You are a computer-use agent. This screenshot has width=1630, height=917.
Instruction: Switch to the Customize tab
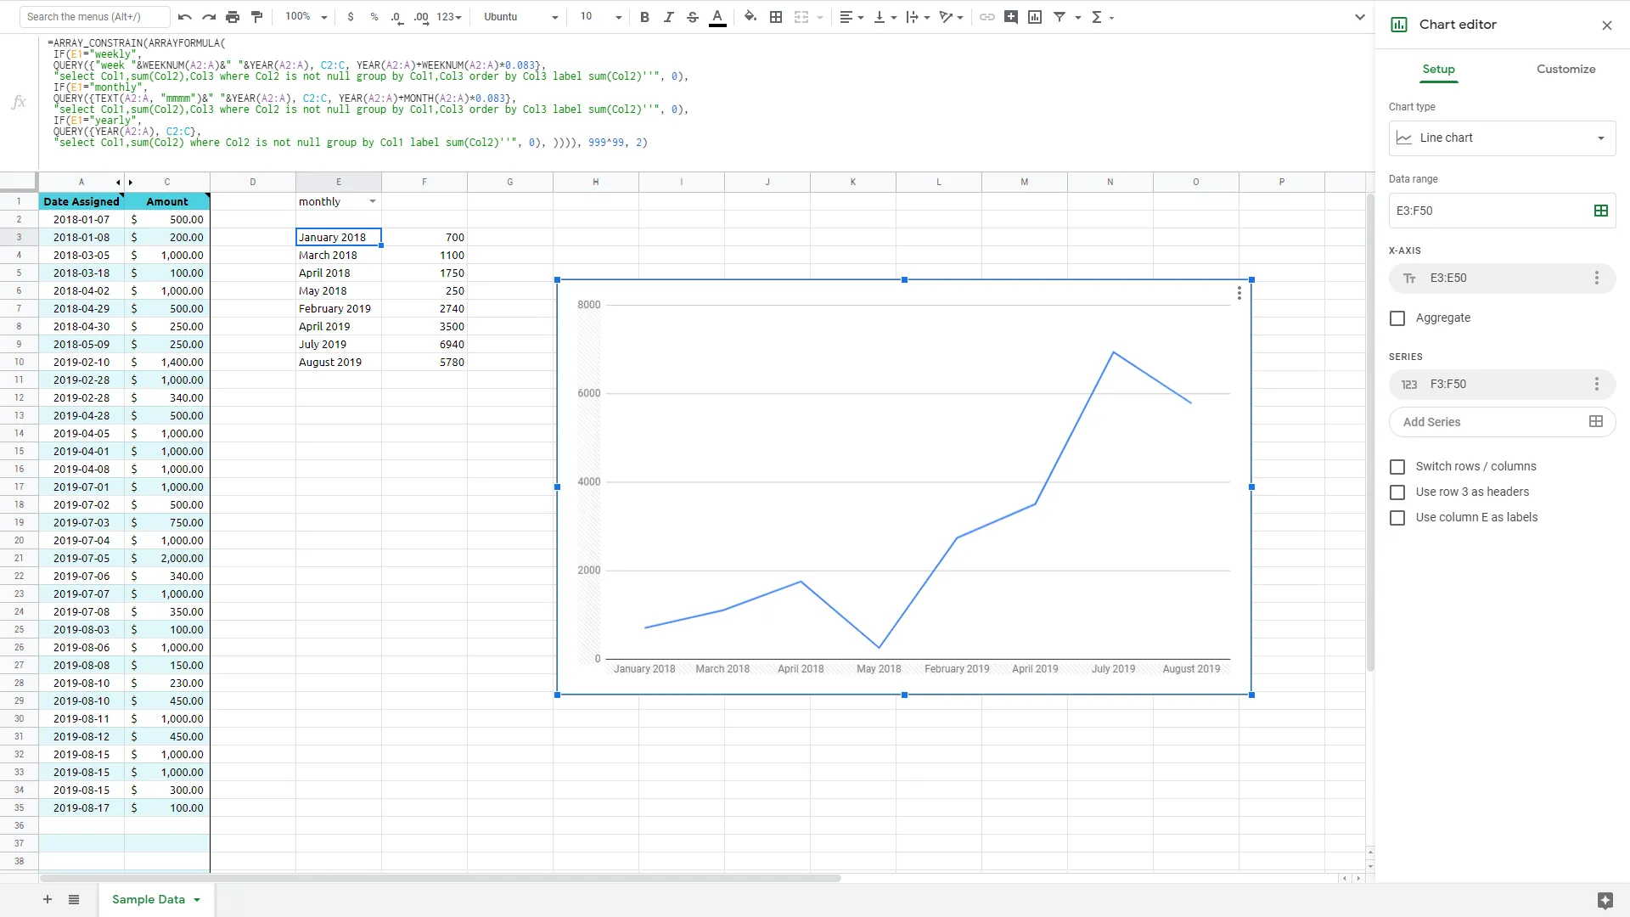click(1565, 70)
